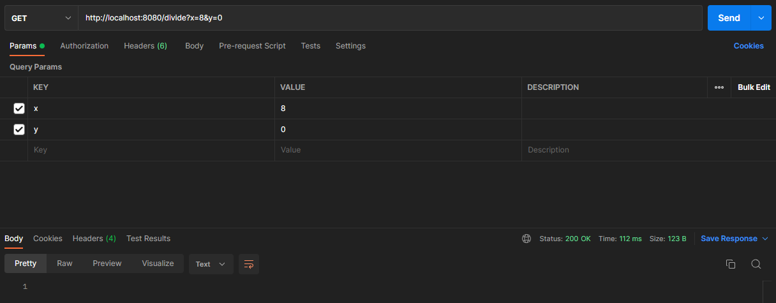This screenshot has width=776, height=303.
Task: Uncheck the x query parameter checkbox
Action: tap(19, 108)
